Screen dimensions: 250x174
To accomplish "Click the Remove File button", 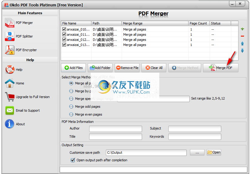I will 127,68.
